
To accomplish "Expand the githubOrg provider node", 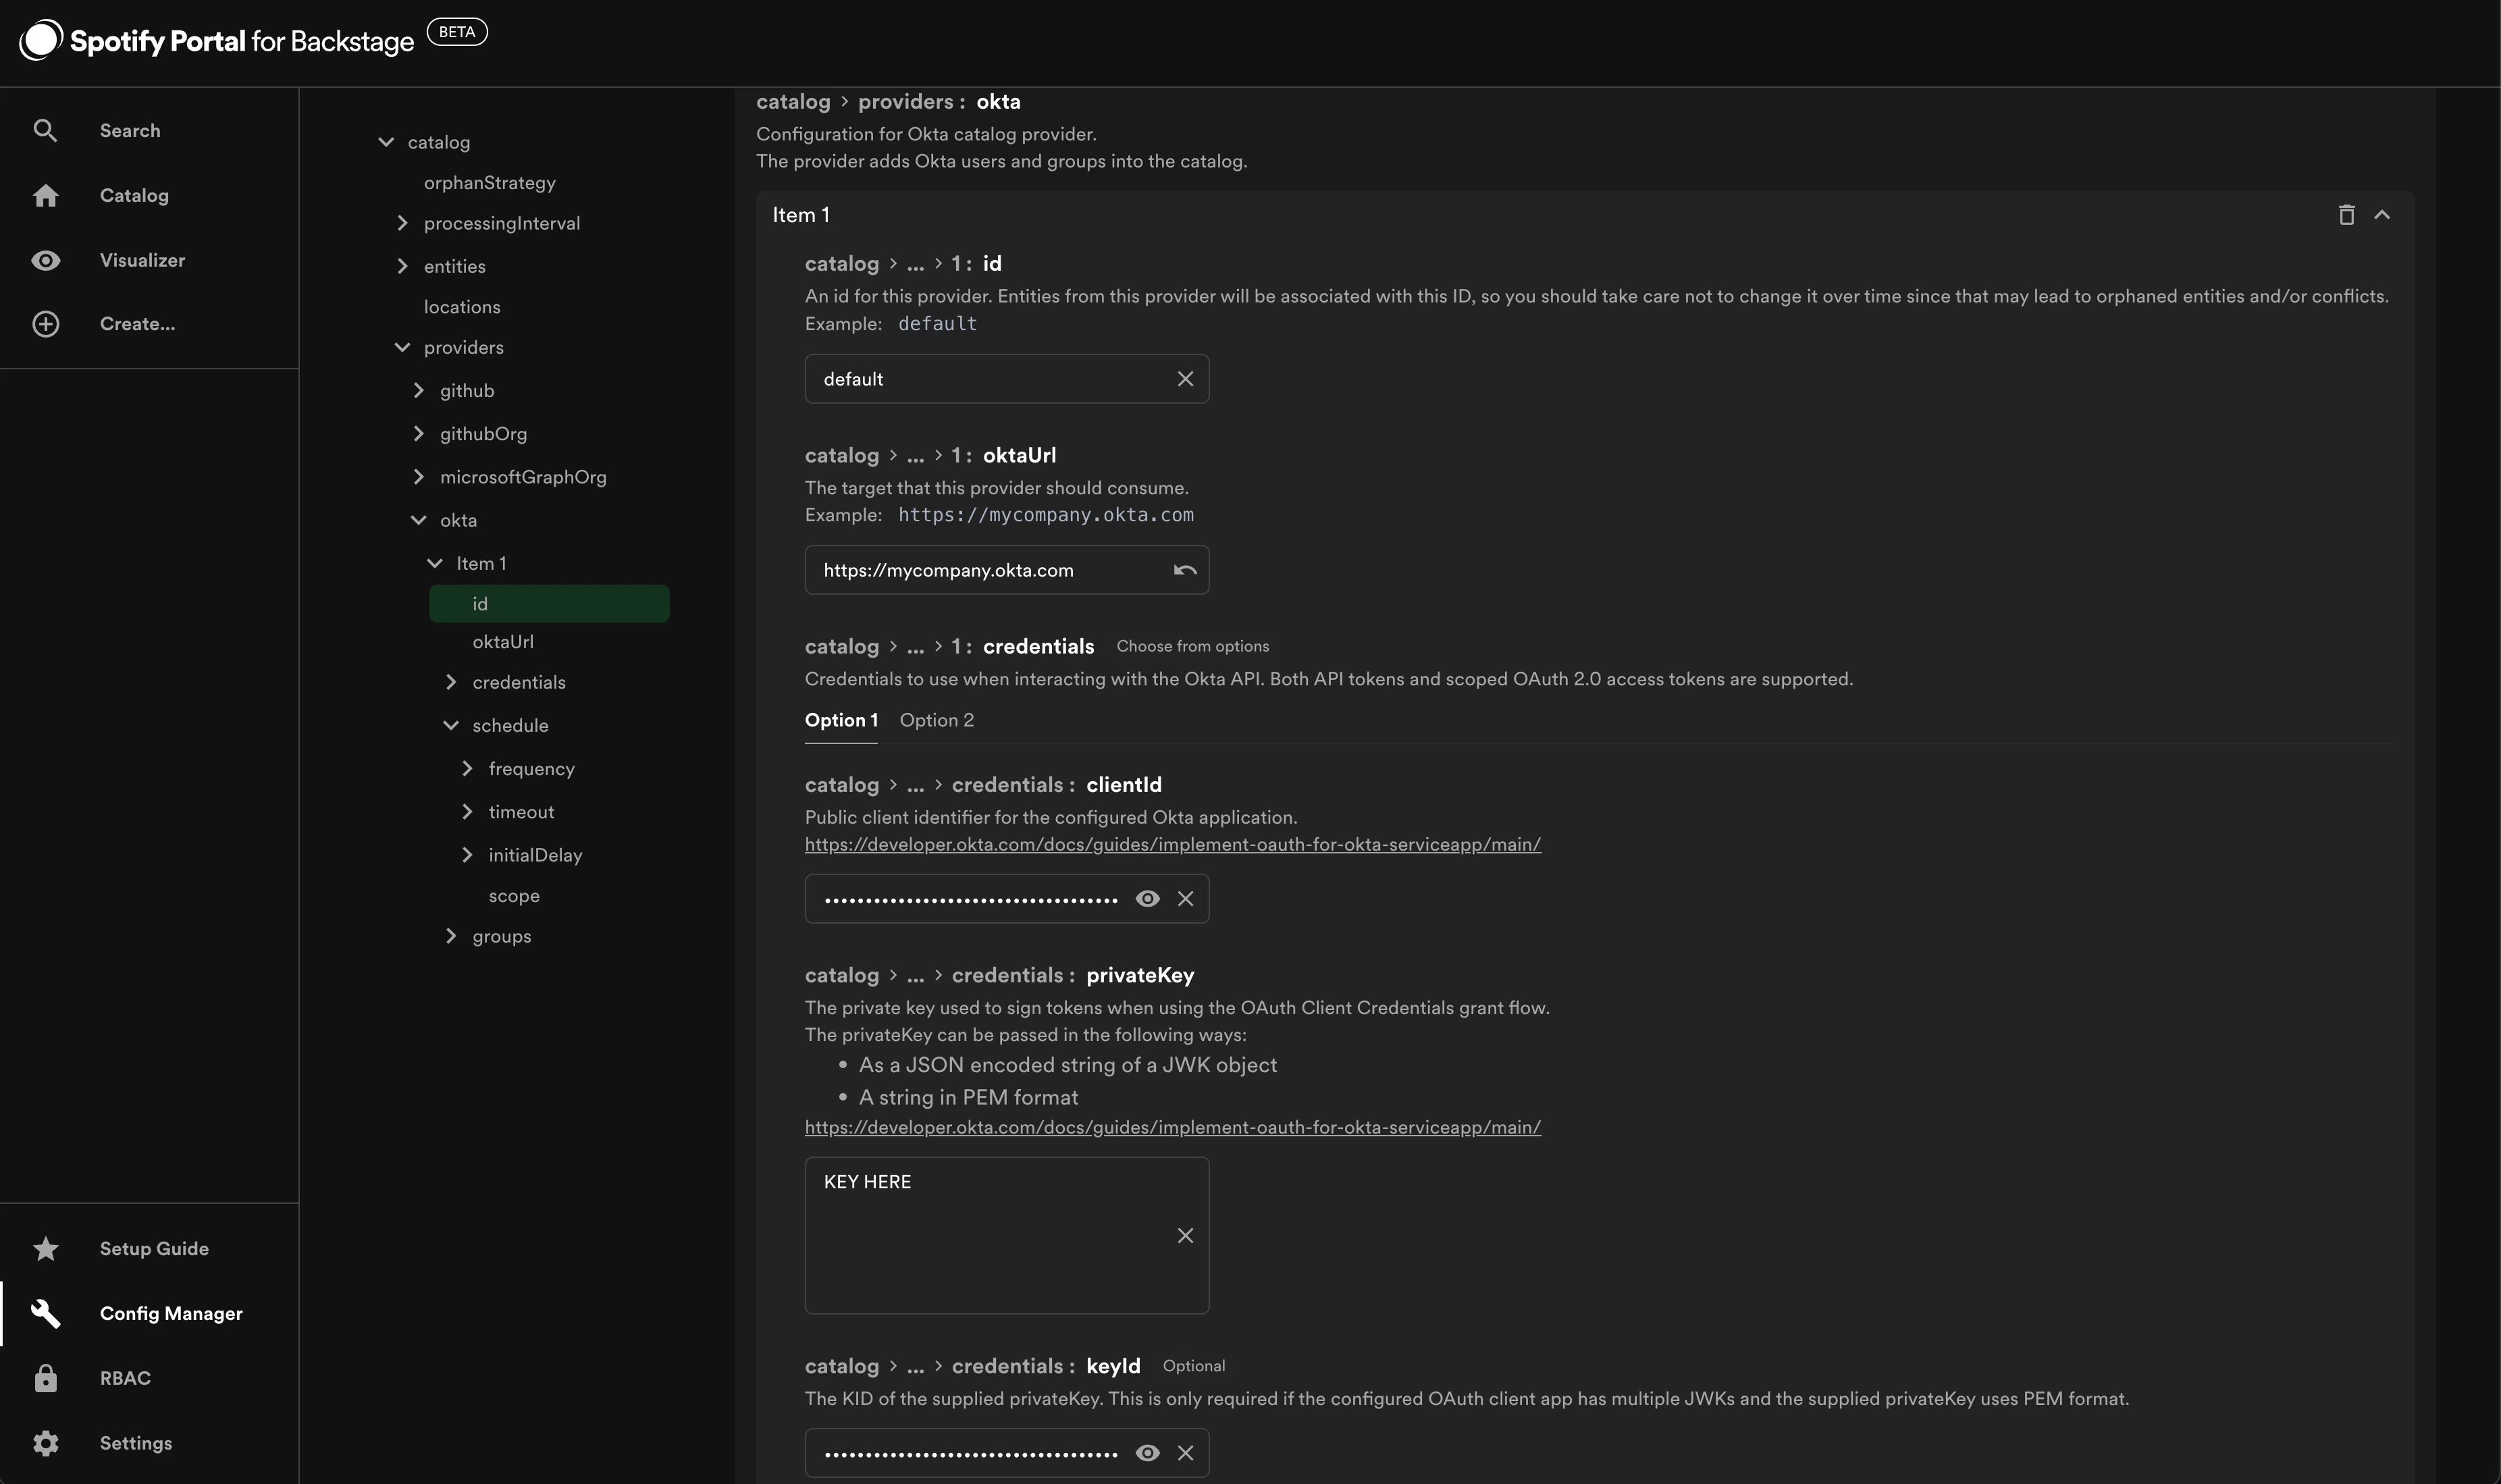I will click(418, 433).
